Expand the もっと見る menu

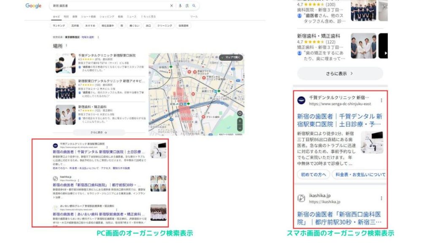[x=148, y=16]
